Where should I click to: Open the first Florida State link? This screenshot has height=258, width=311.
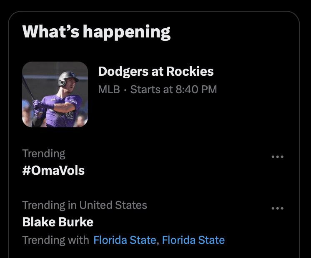pos(125,240)
